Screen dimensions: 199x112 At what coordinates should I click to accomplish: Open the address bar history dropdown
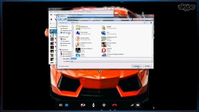pyautogui.click(x=128, y=19)
